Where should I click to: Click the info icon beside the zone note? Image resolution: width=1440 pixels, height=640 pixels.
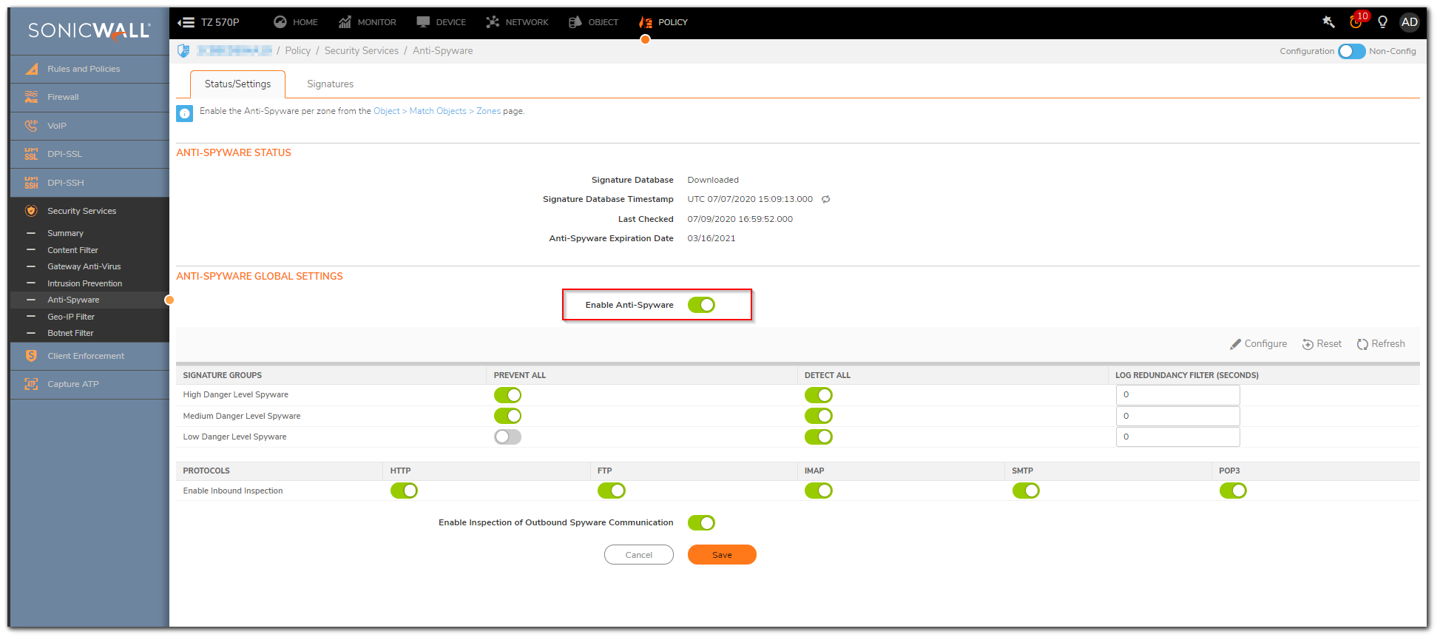pyautogui.click(x=185, y=113)
